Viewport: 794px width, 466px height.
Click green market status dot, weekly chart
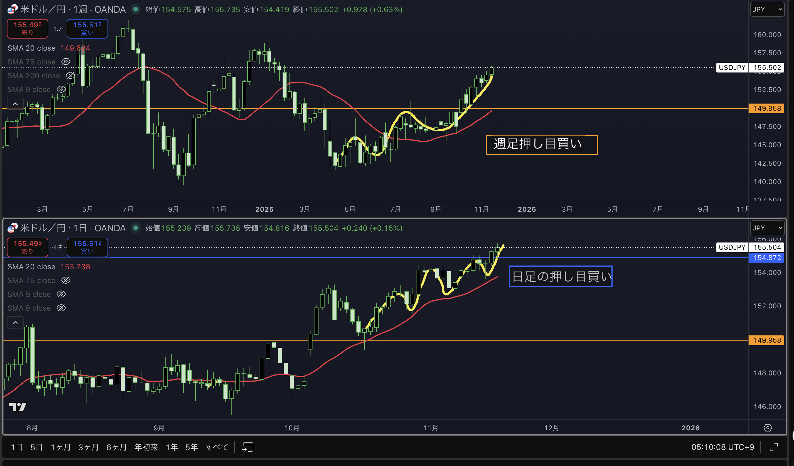pyautogui.click(x=136, y=9)
